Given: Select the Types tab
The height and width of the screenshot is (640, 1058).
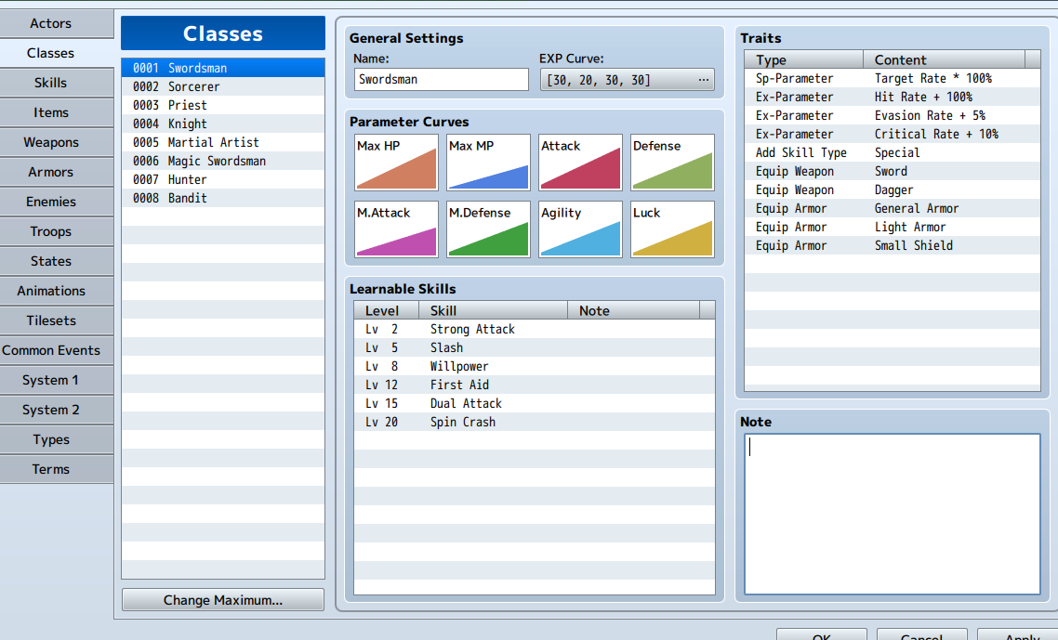Looking at the screenshot, I should pyautogui.click(x=57, y=439).
